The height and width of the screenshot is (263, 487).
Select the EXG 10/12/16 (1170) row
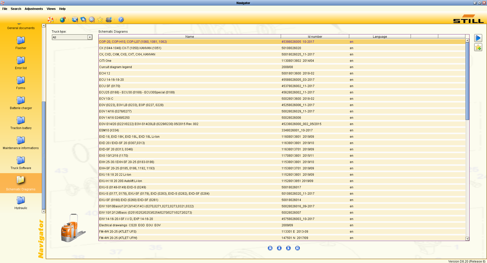(x=282, y=156)
